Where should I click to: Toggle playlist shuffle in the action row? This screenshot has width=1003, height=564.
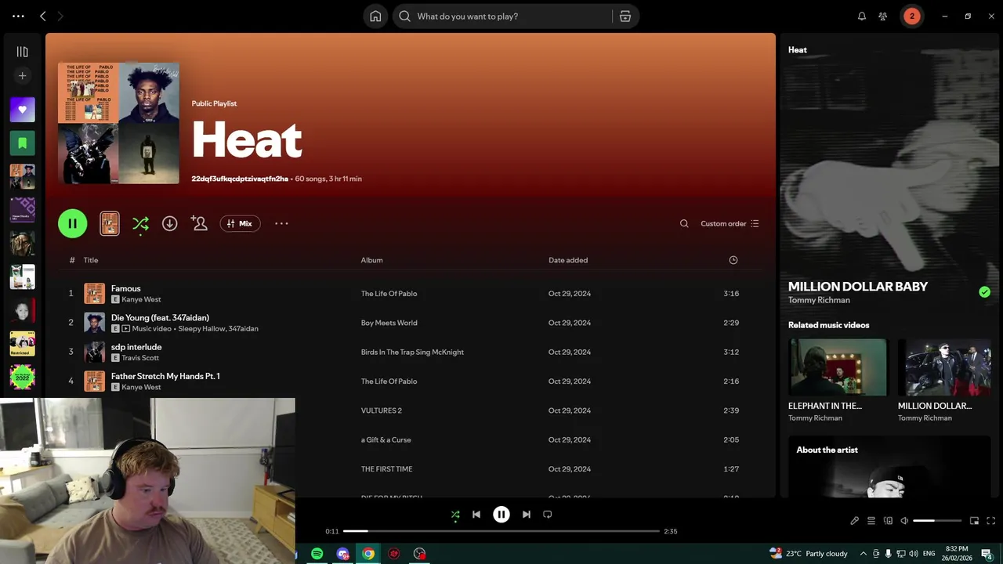point(140,224)
